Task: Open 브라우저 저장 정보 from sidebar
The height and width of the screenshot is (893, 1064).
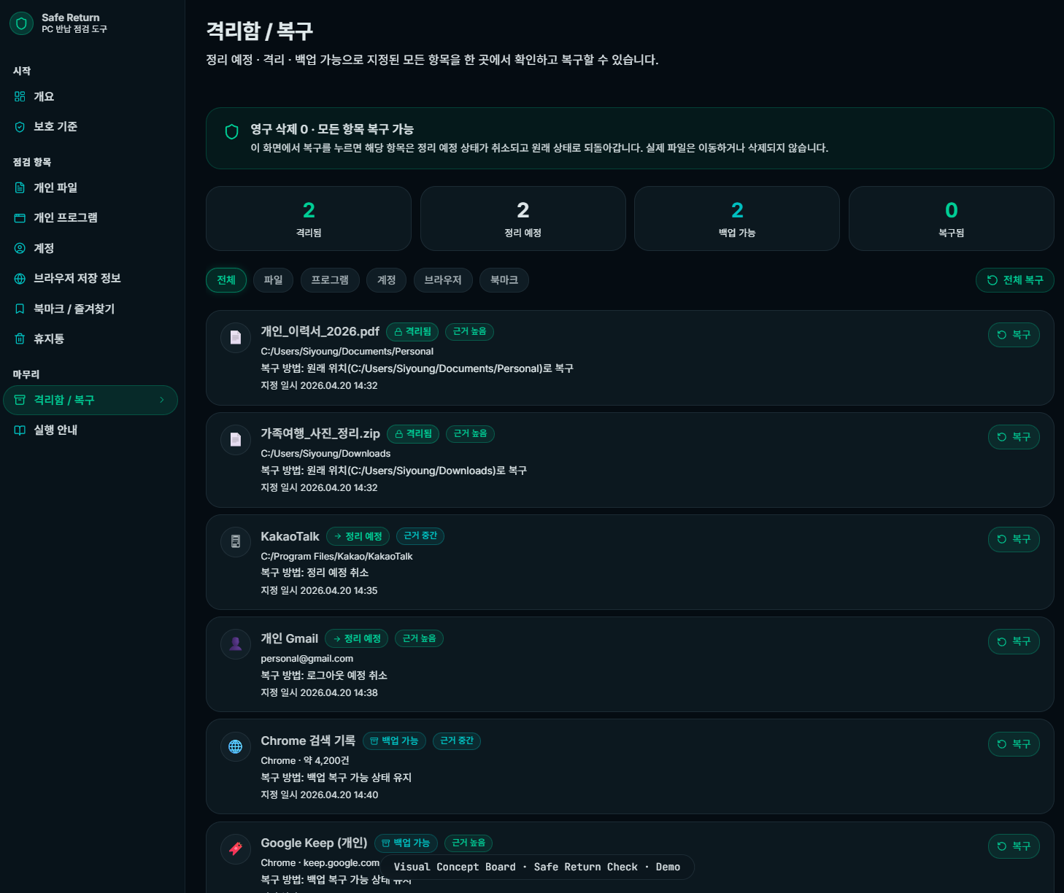Action: (77, 278)
